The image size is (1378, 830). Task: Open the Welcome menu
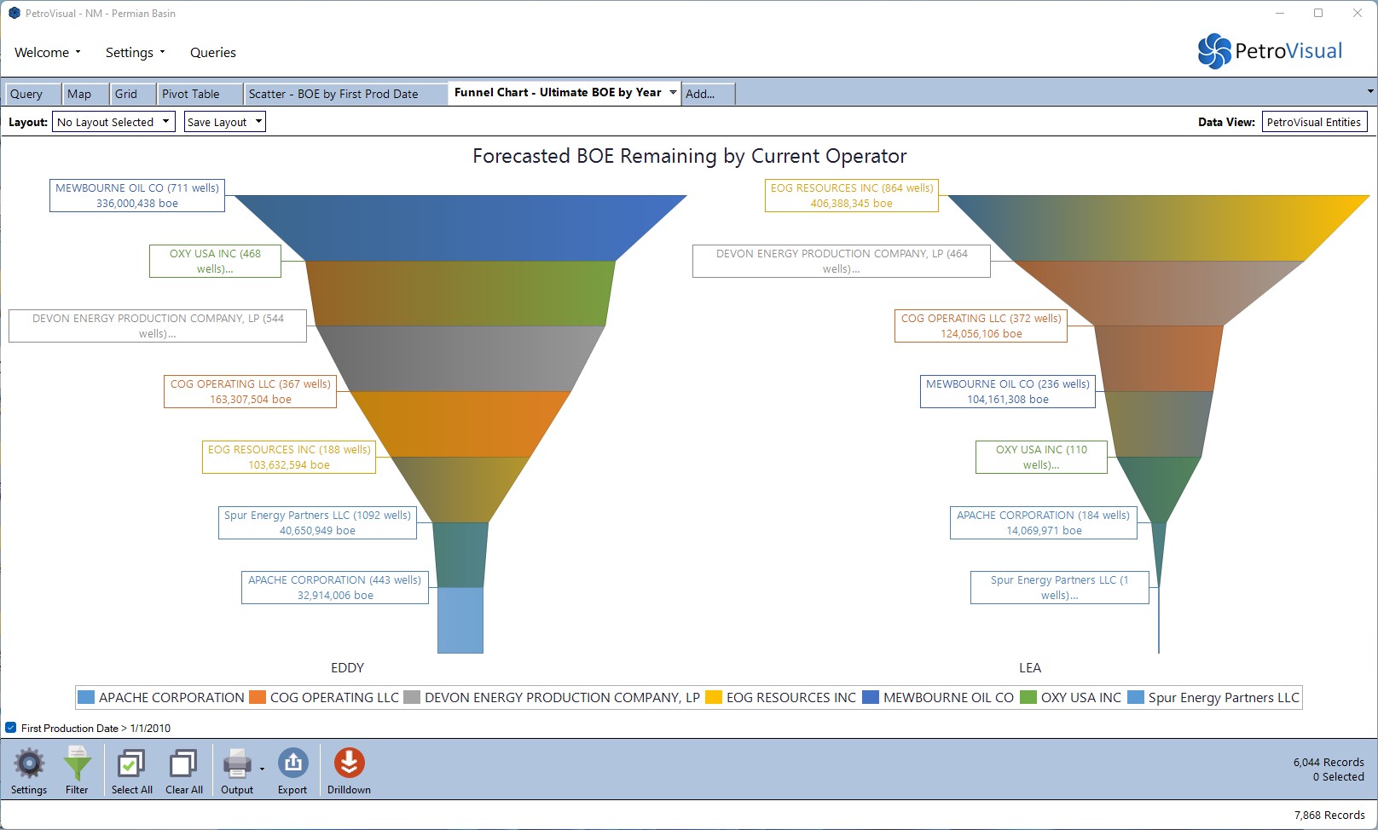tap(48, 53)
